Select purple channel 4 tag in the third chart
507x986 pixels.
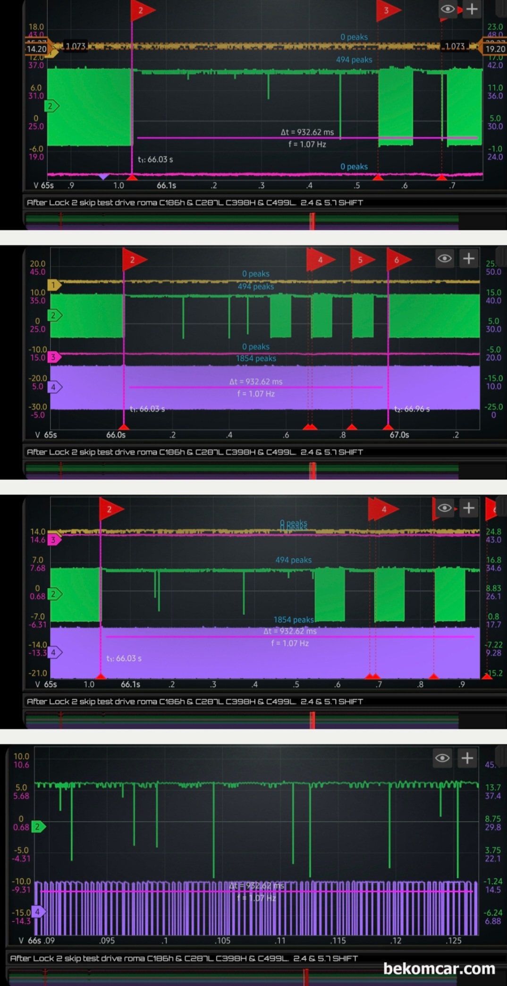tap(54, 653)
